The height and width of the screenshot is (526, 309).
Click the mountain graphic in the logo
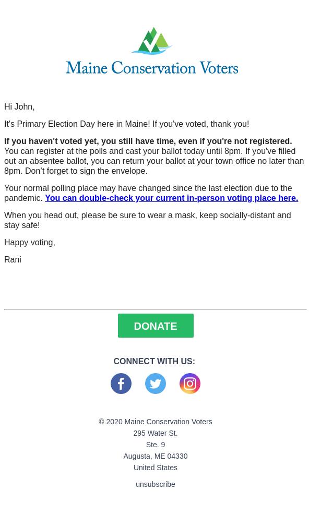point(152,40)
